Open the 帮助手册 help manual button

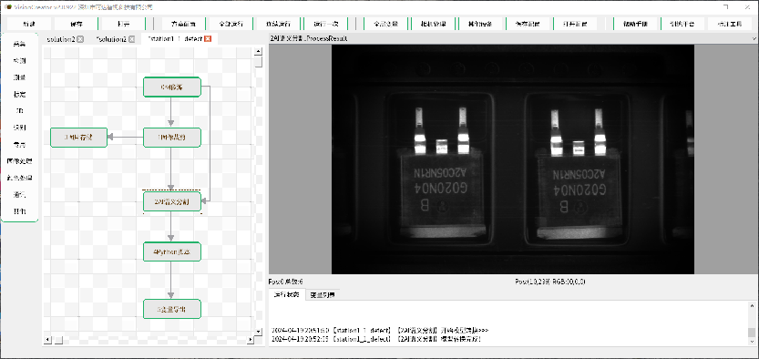pyautogui.click(x=634, y=24)
